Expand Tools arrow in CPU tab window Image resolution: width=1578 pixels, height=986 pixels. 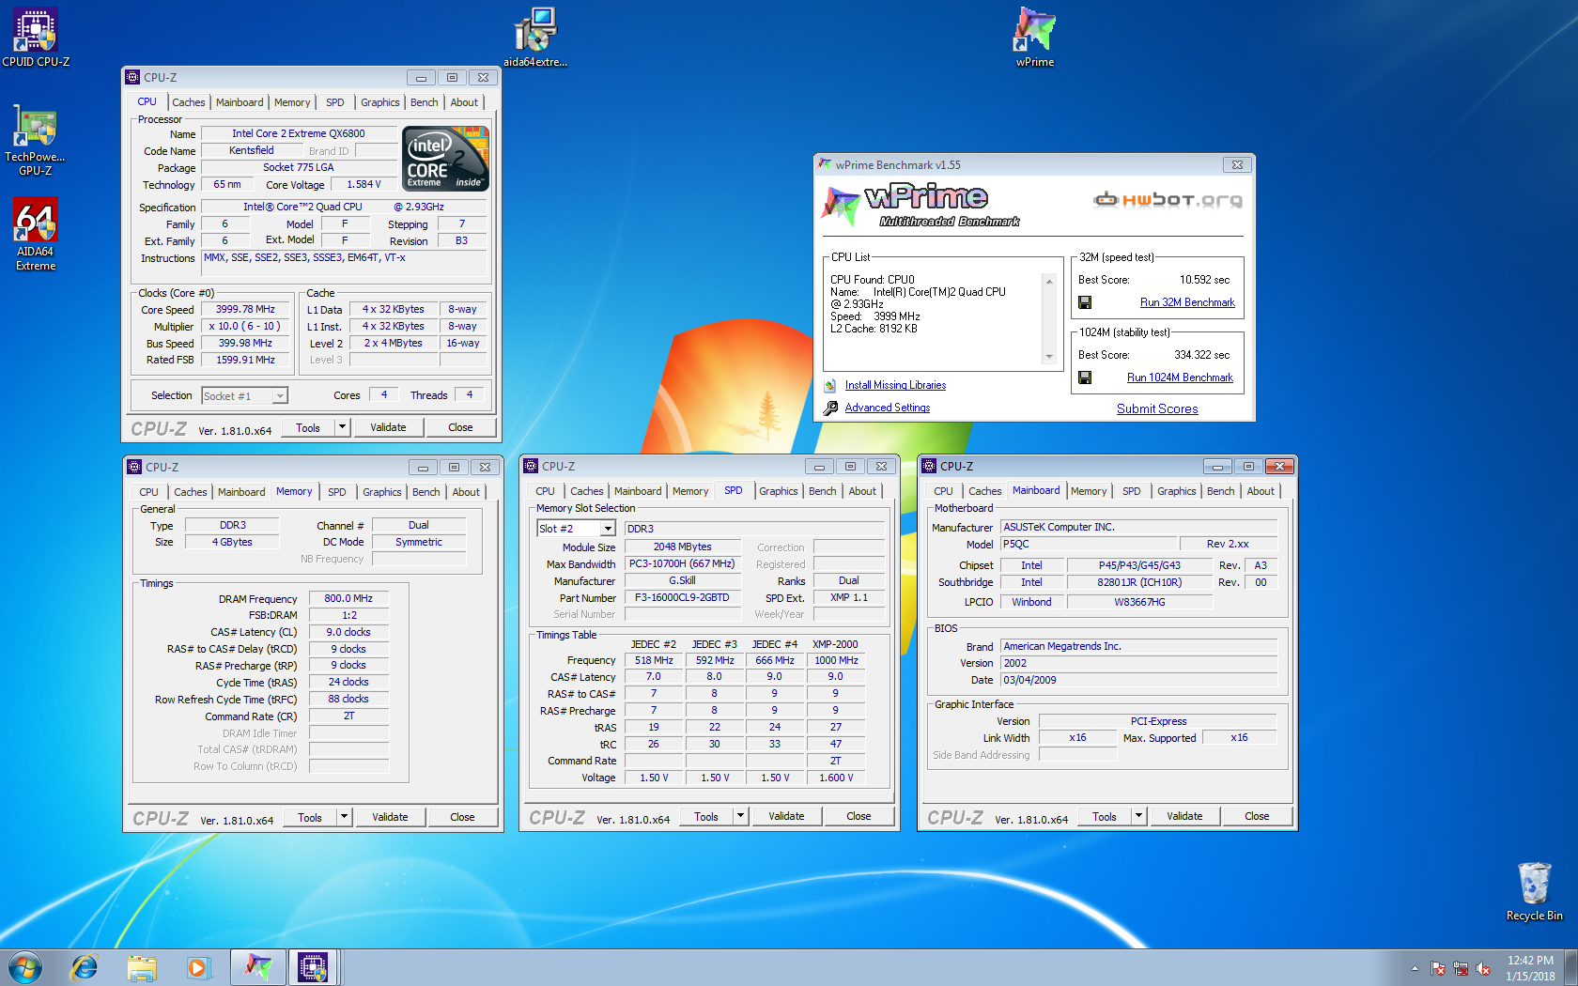coord(343,427)
